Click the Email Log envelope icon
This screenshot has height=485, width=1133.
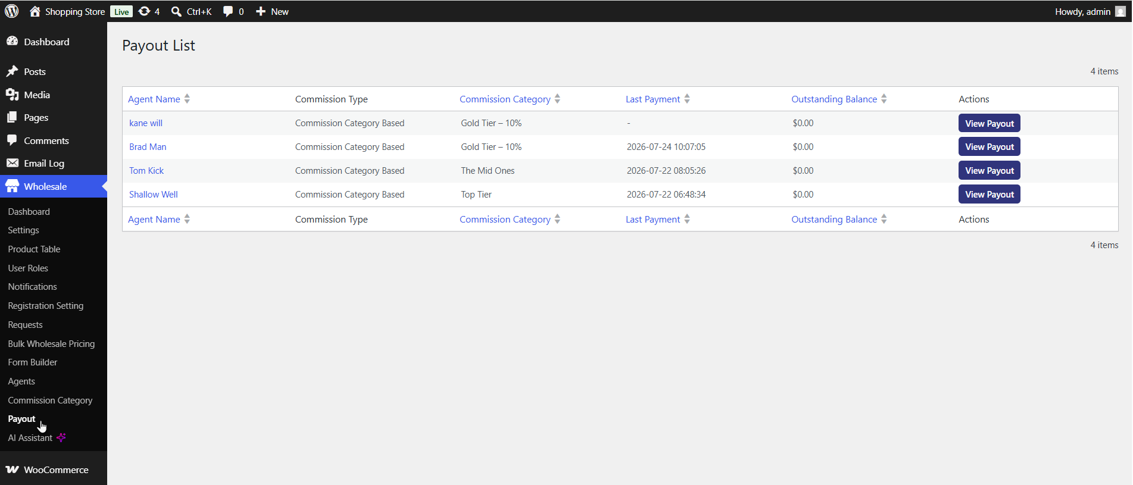(x=12, y=163)
